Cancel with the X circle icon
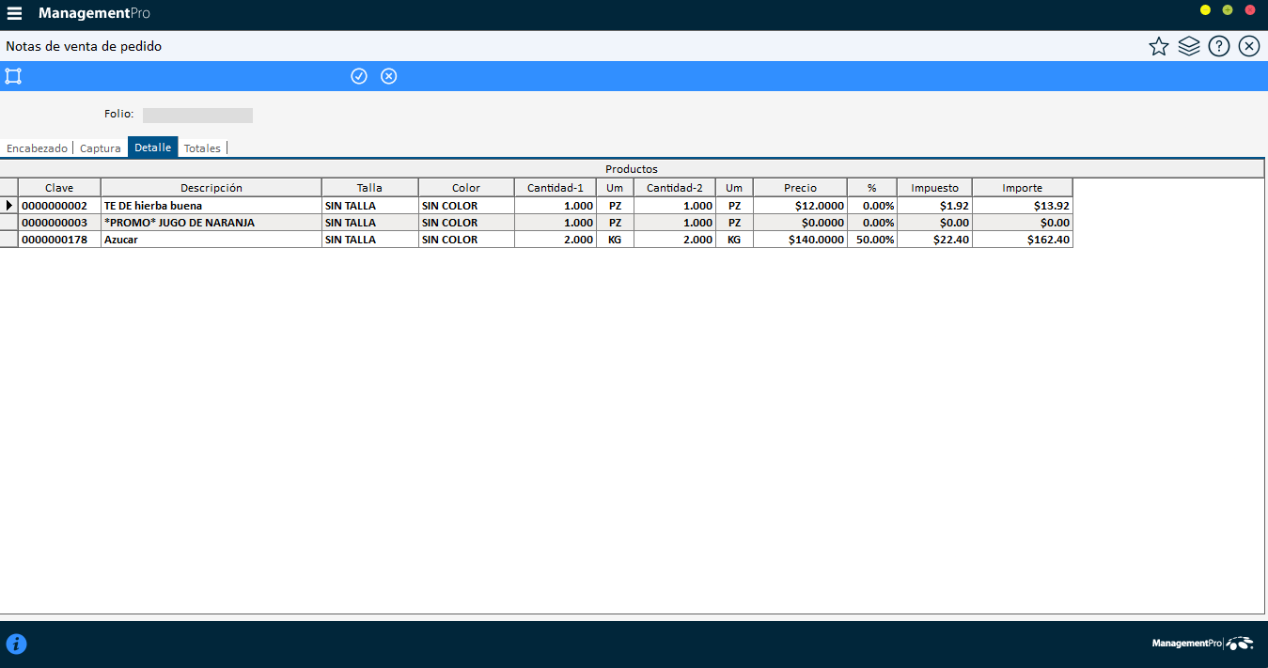 [389, 76]
